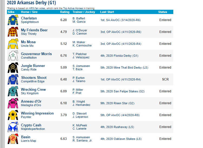Click the sire Stay Thirsty
The height and width of the screenshot is (148, 203).
(29, 34)
